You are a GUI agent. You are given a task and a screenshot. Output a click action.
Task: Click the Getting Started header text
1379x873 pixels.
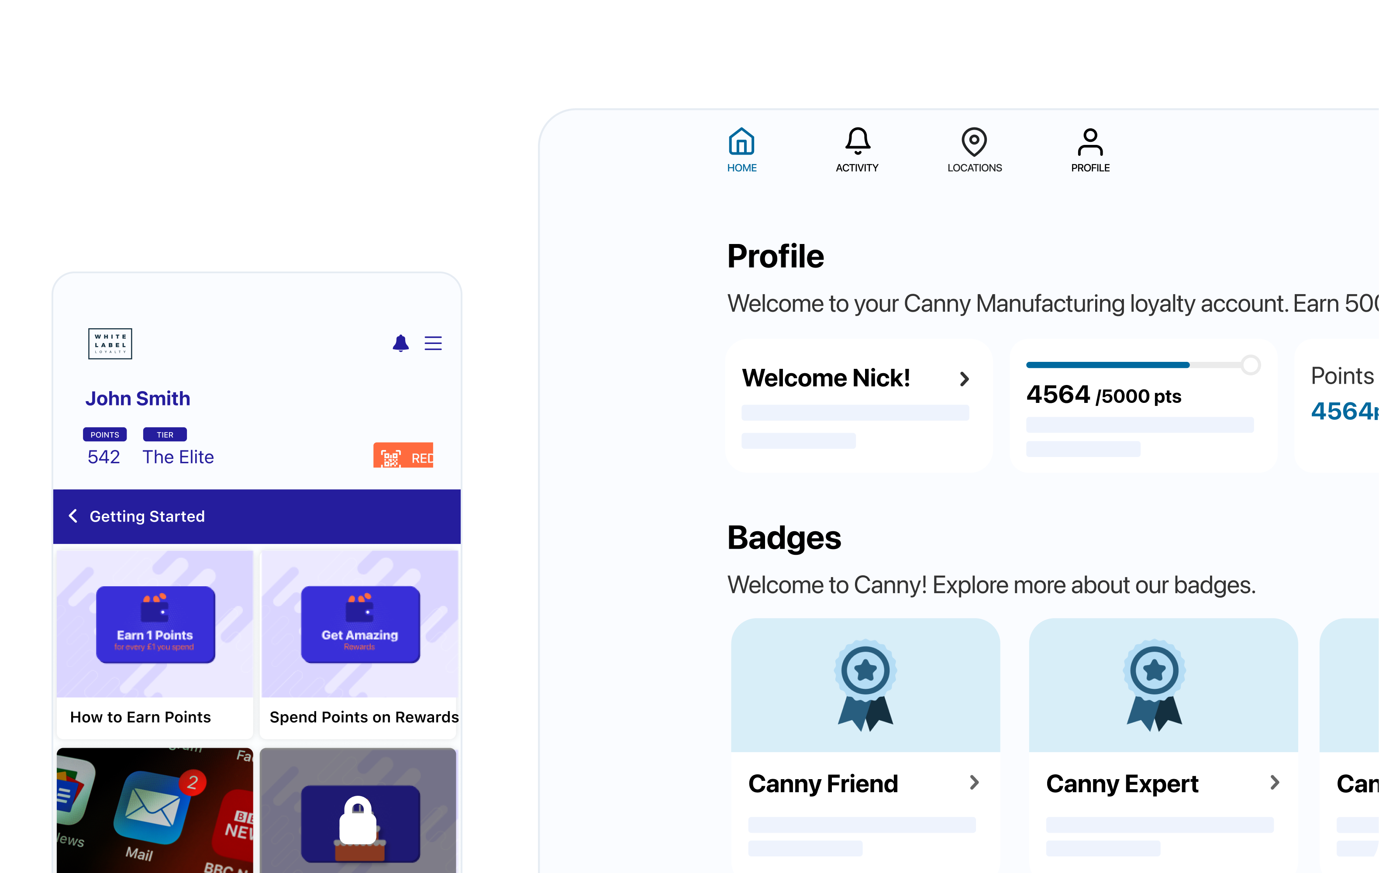pos(147,516)
